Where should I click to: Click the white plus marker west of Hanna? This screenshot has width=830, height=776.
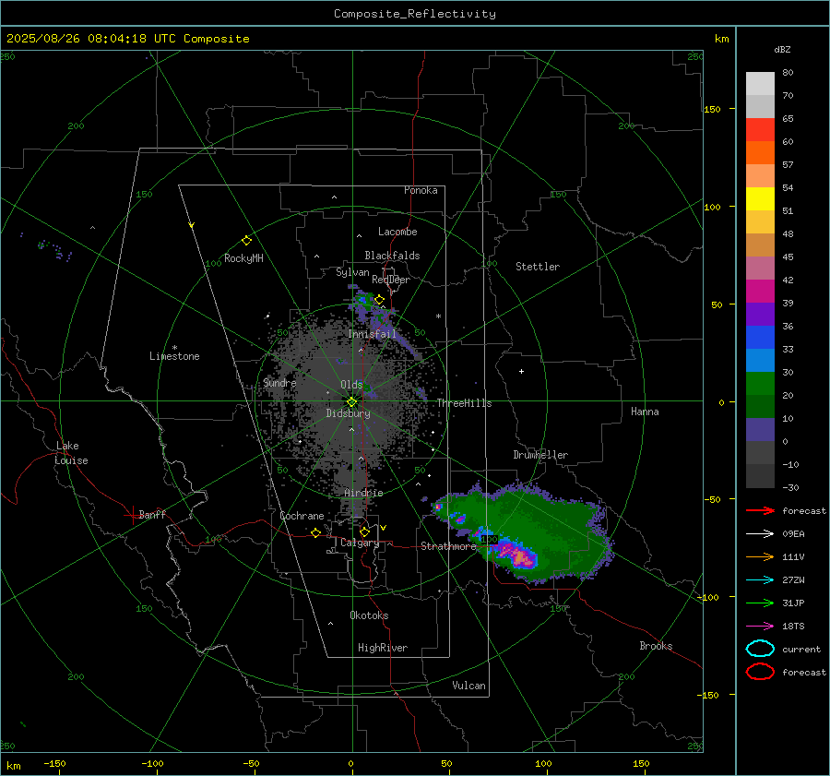pyautogui.click(x=521, y=371)
